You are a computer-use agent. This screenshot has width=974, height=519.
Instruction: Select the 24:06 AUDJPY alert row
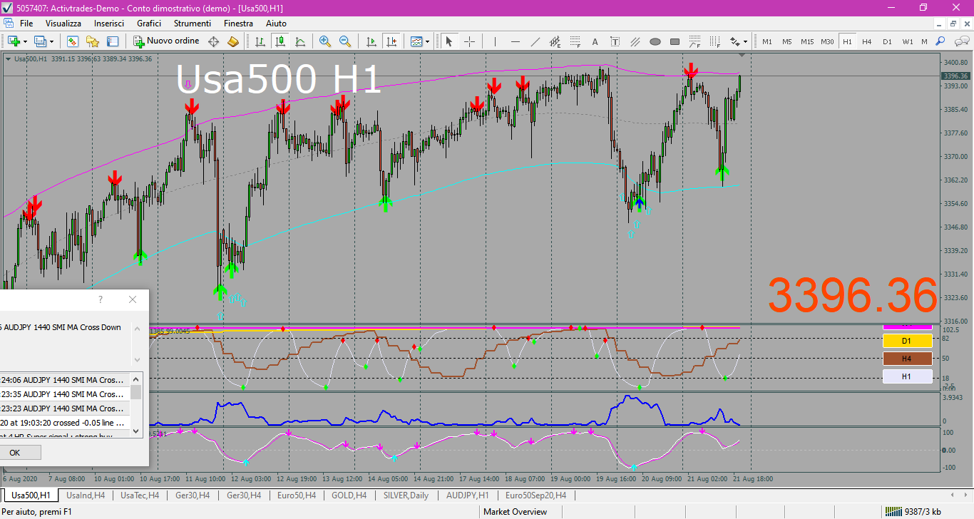pos(64,380)
